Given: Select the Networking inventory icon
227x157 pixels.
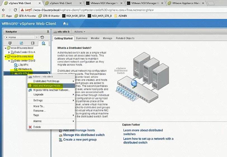Looking at the screenshot, I should point(43,43).
